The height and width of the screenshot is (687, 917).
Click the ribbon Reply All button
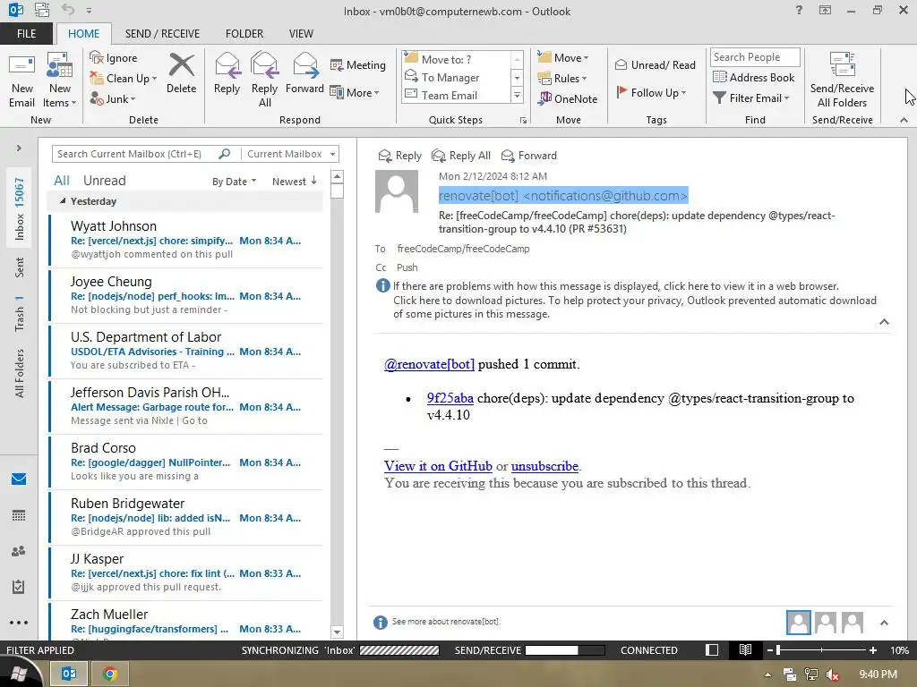(x=264, y=81)
